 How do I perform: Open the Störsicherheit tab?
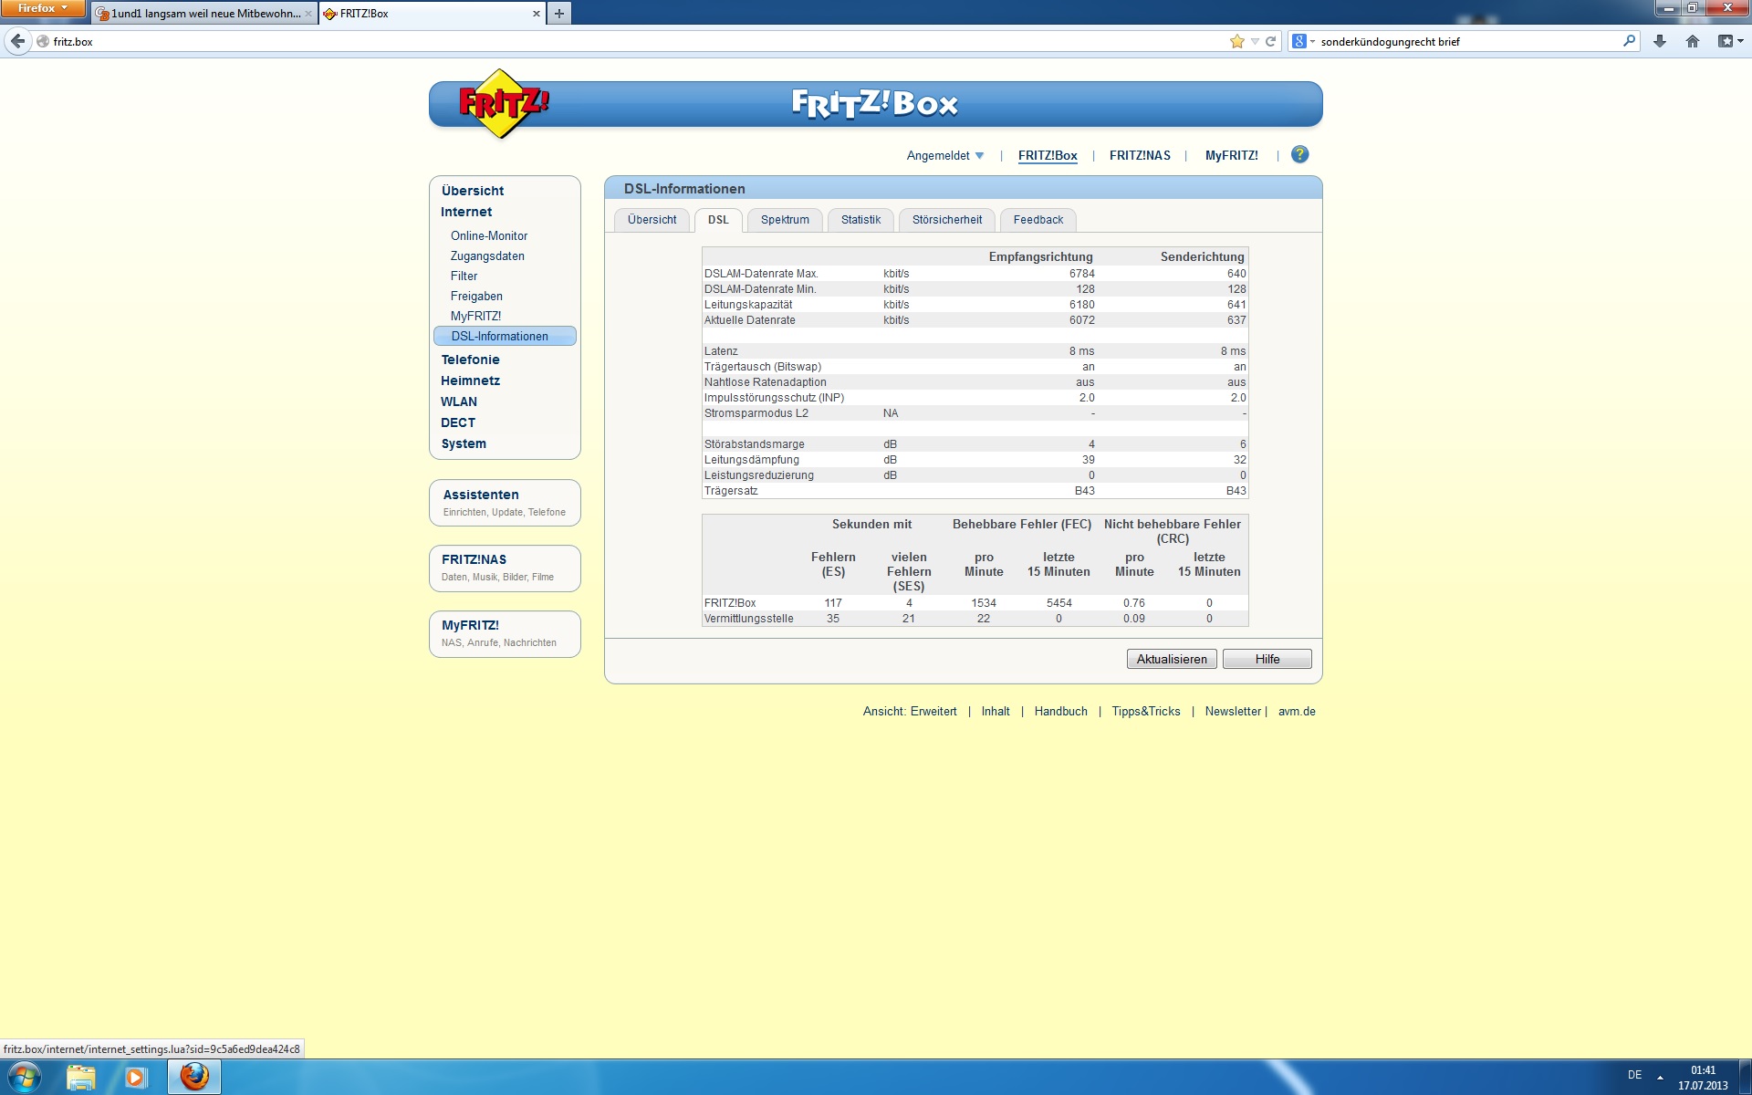tap(946, 220)
